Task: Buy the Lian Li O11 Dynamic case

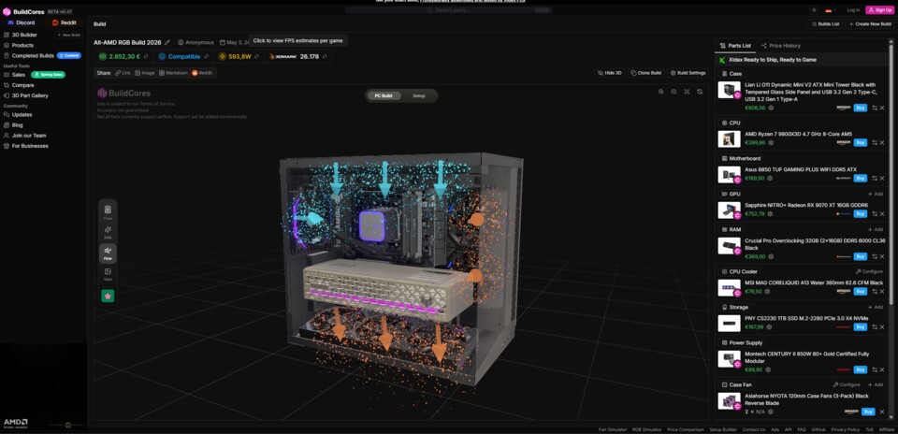Action: click(x=860, y=108)
